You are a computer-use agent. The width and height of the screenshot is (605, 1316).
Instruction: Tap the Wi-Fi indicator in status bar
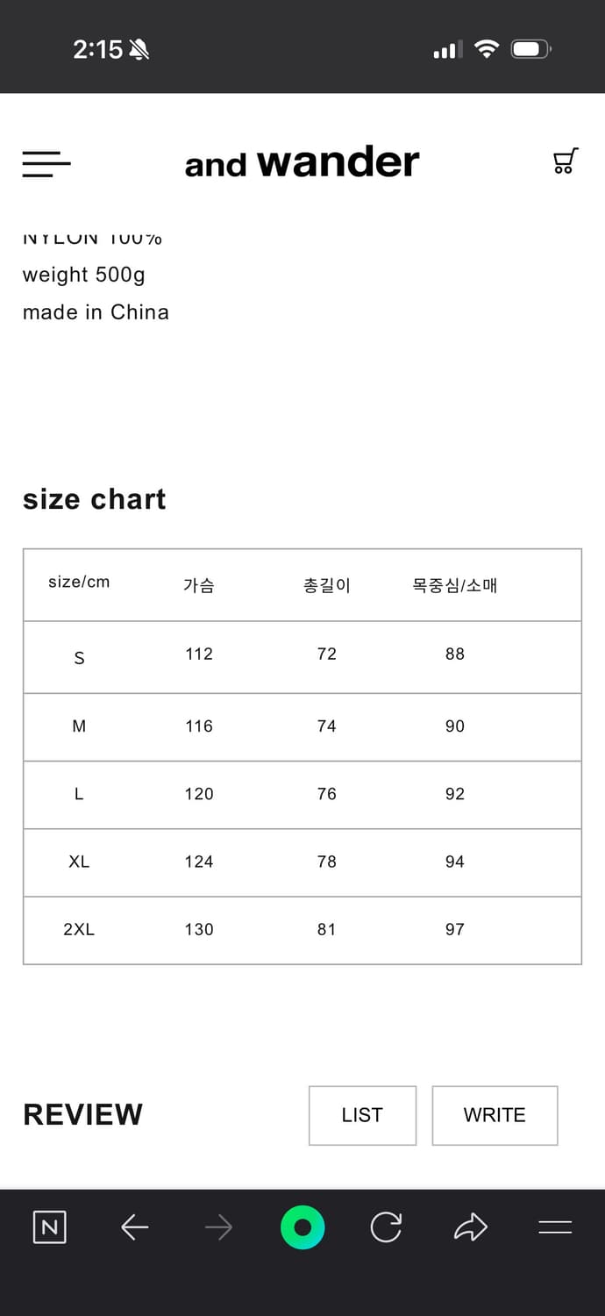488,49
